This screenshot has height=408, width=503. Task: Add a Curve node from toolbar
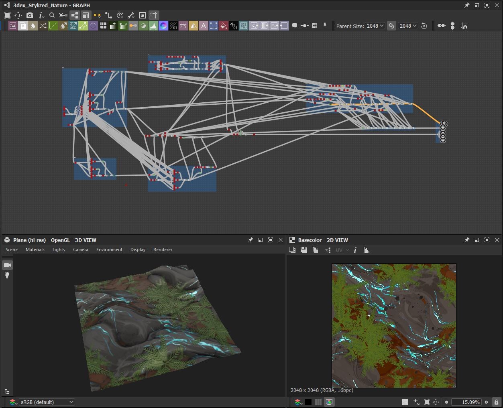53,26
